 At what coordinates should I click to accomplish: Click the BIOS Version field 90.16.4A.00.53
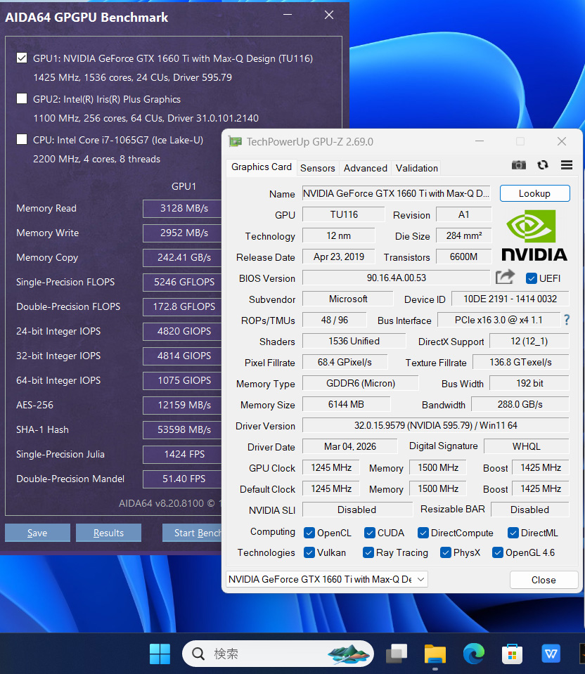click(x=396, y=278)
